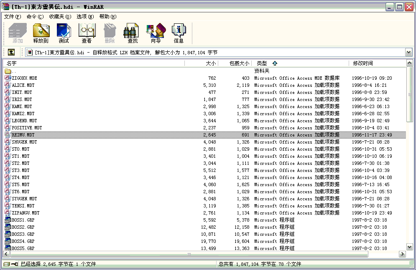Viewport: 416px width, 270px height.
Task: Select the file SHUGEN.MDT
Action: (x=24, y=142)
